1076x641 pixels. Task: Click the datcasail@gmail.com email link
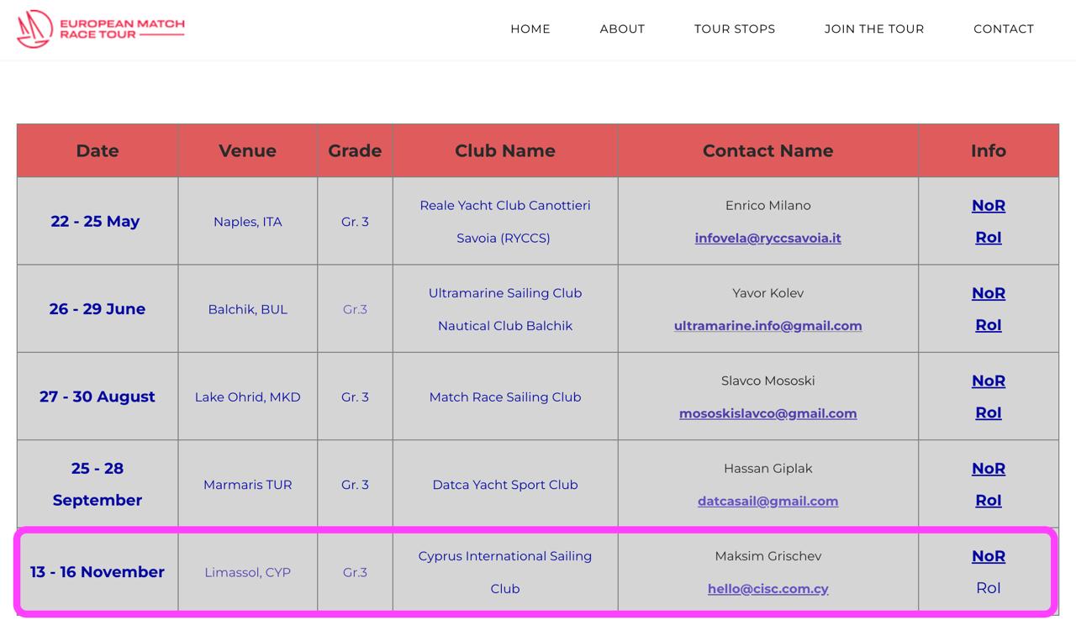pyautogui.click(x=767, y=502)
